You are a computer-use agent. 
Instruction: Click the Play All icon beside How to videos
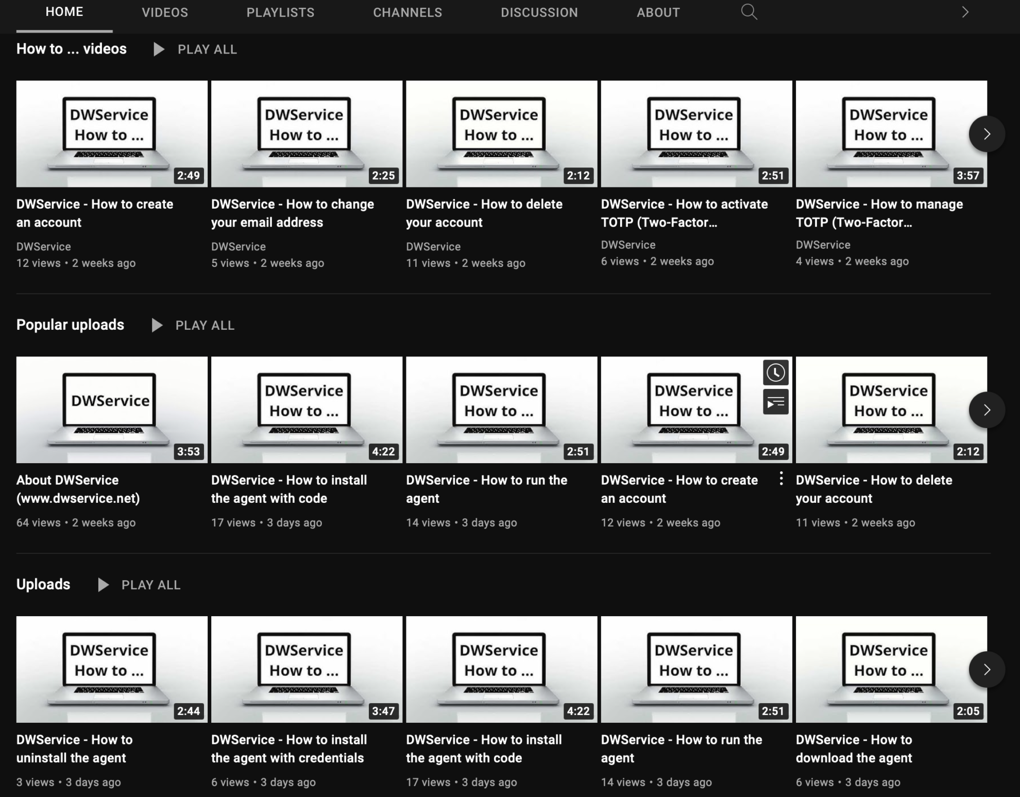click(158, 49)
